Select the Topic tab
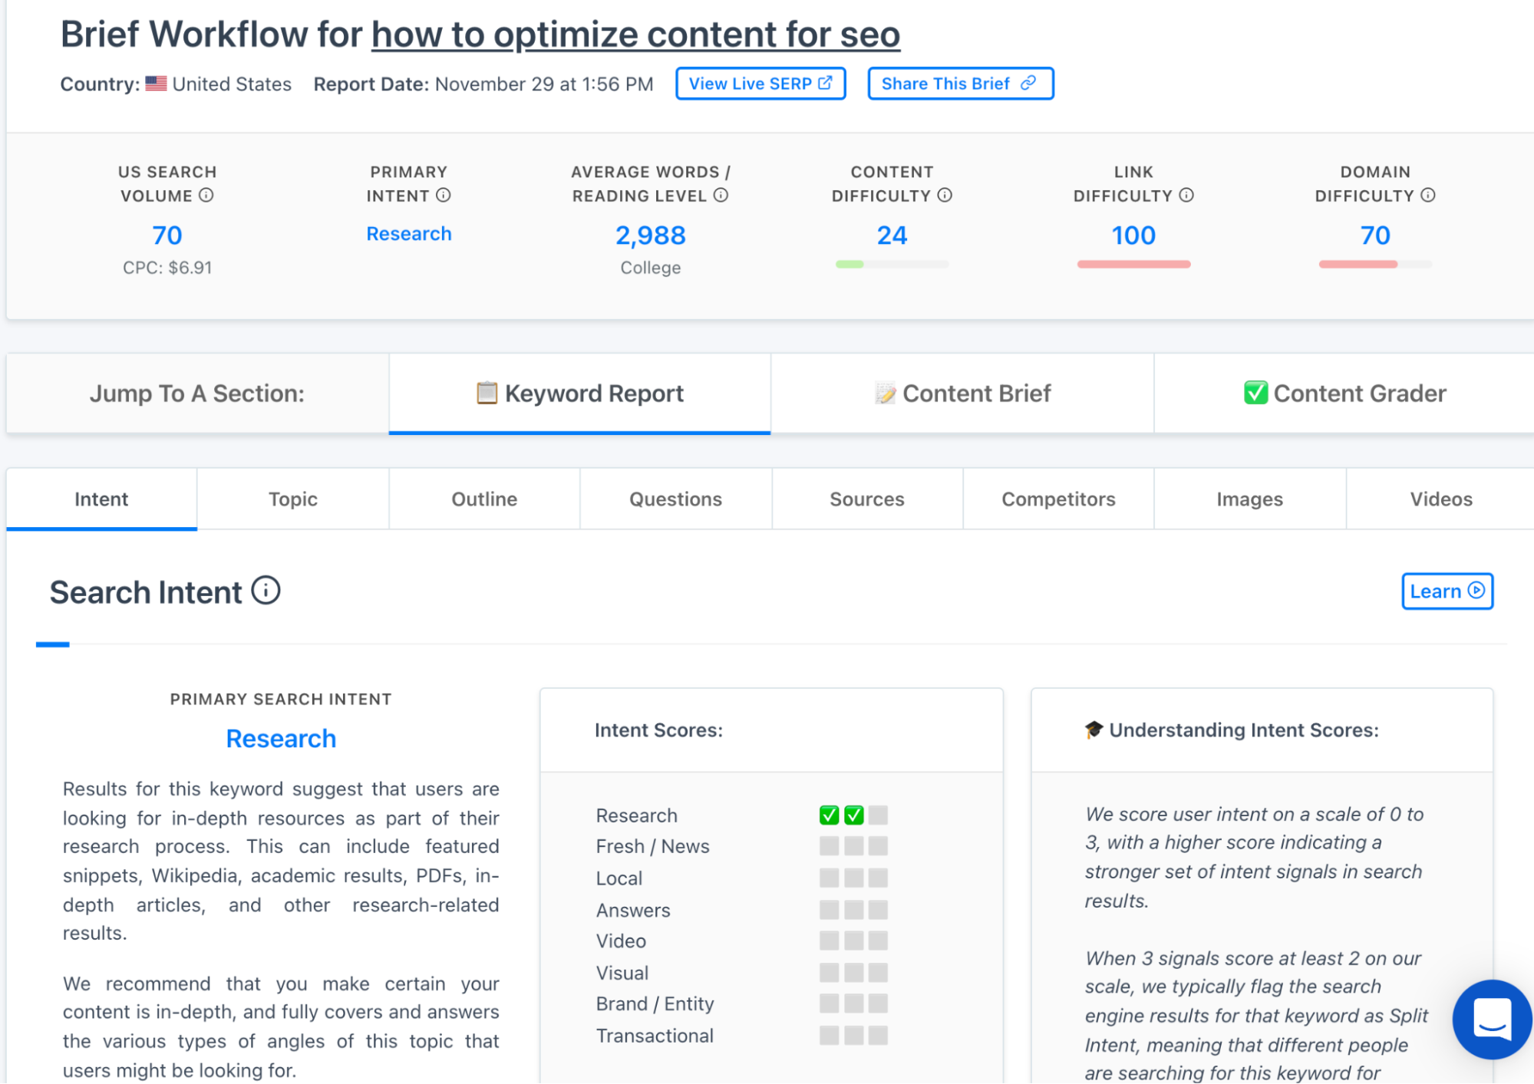 coord(292,499)
